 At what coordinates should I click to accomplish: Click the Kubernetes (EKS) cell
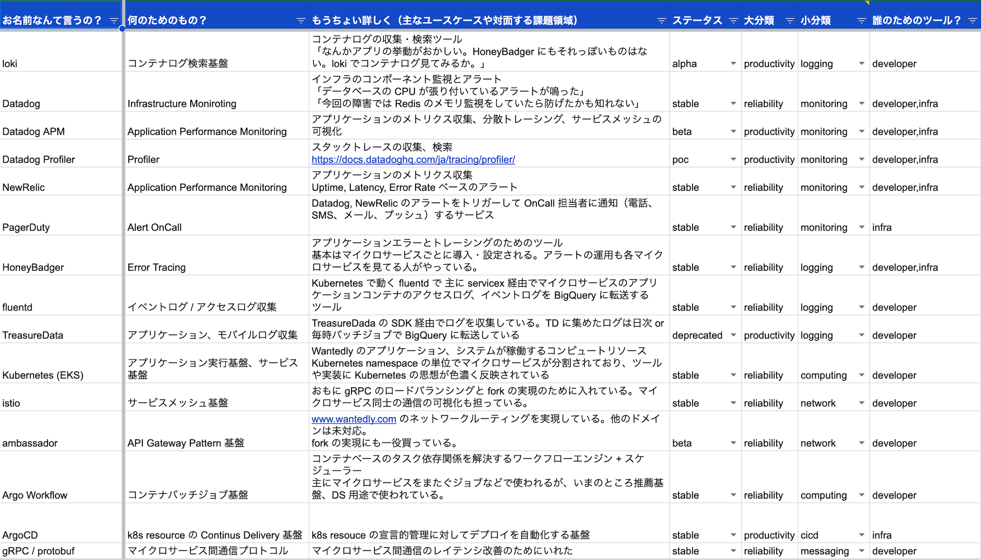click(61, 363)
